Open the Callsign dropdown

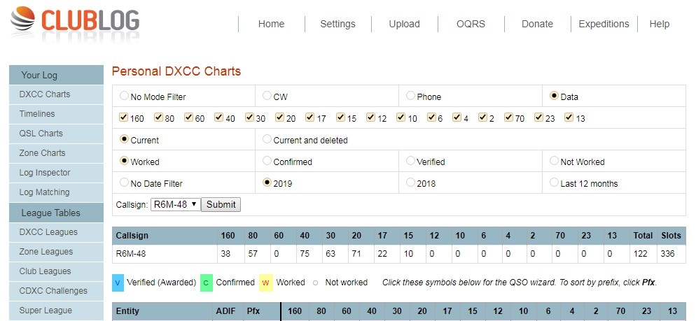[175, 204]
